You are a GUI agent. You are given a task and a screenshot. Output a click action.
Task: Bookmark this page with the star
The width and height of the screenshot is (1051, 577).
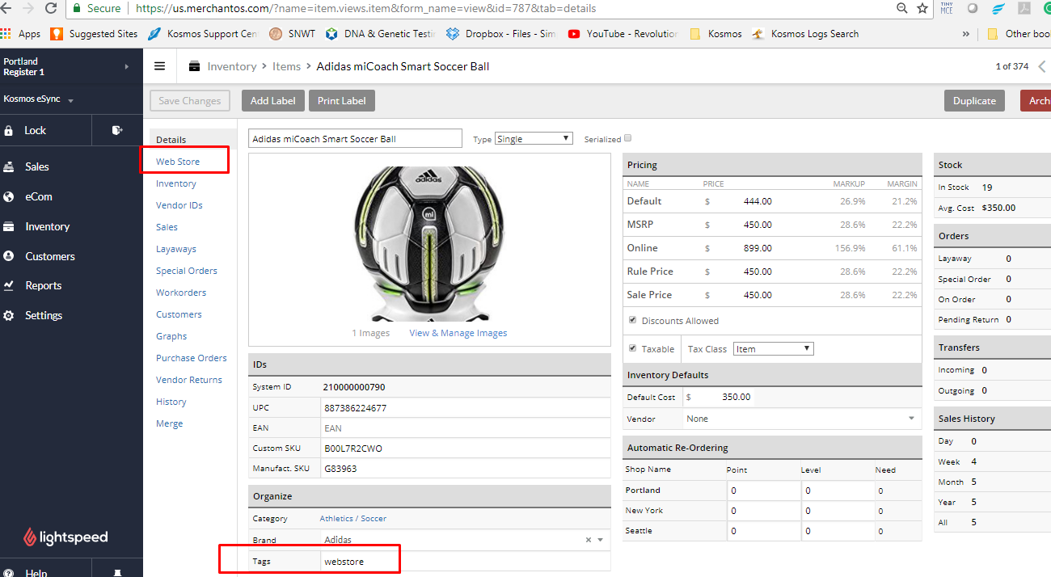click(922, 8)
